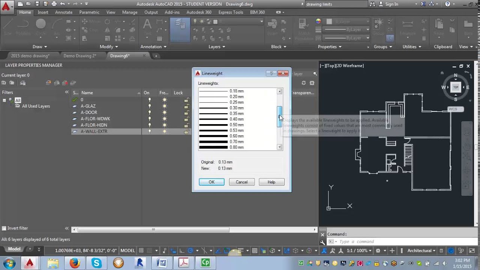480x270 pixels.
Task: Click the Print icon in Quick Access toolbar
Action: click(x=54, y=4)
